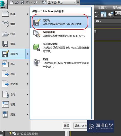Expand the 属性 submenu arrow
The image size is (121, 136).
(28, 114)
